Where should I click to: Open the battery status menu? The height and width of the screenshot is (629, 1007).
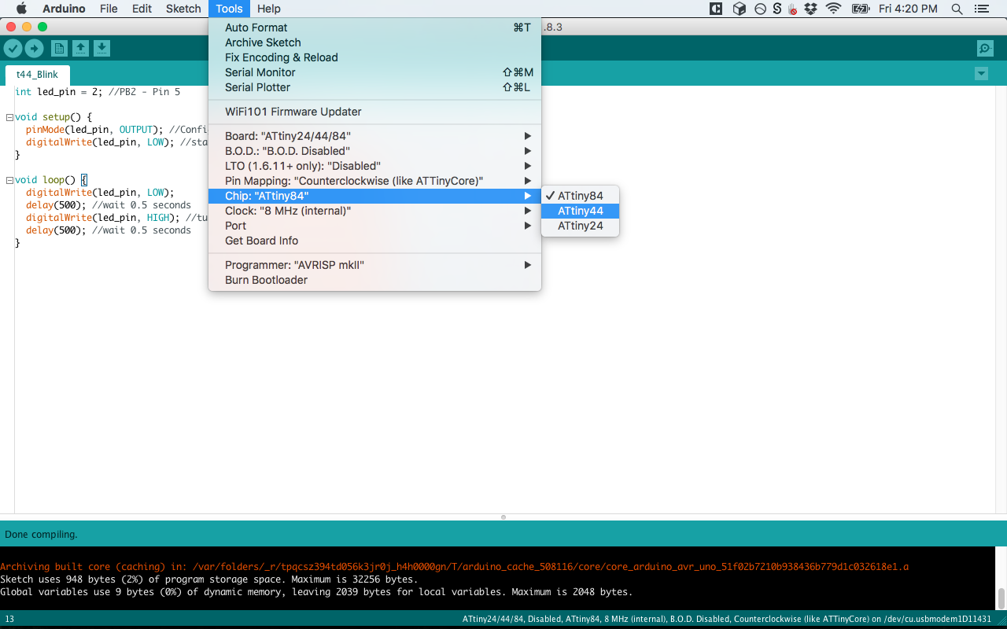[x=861, y=9]
